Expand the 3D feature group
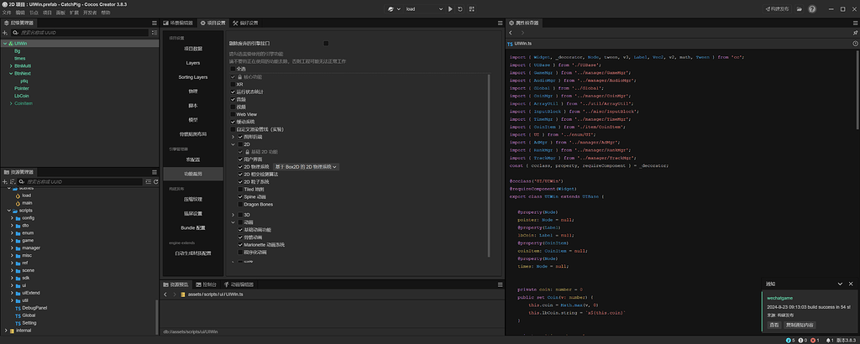Viewport: 860px width, 344px height. click(x=233, y=214)
